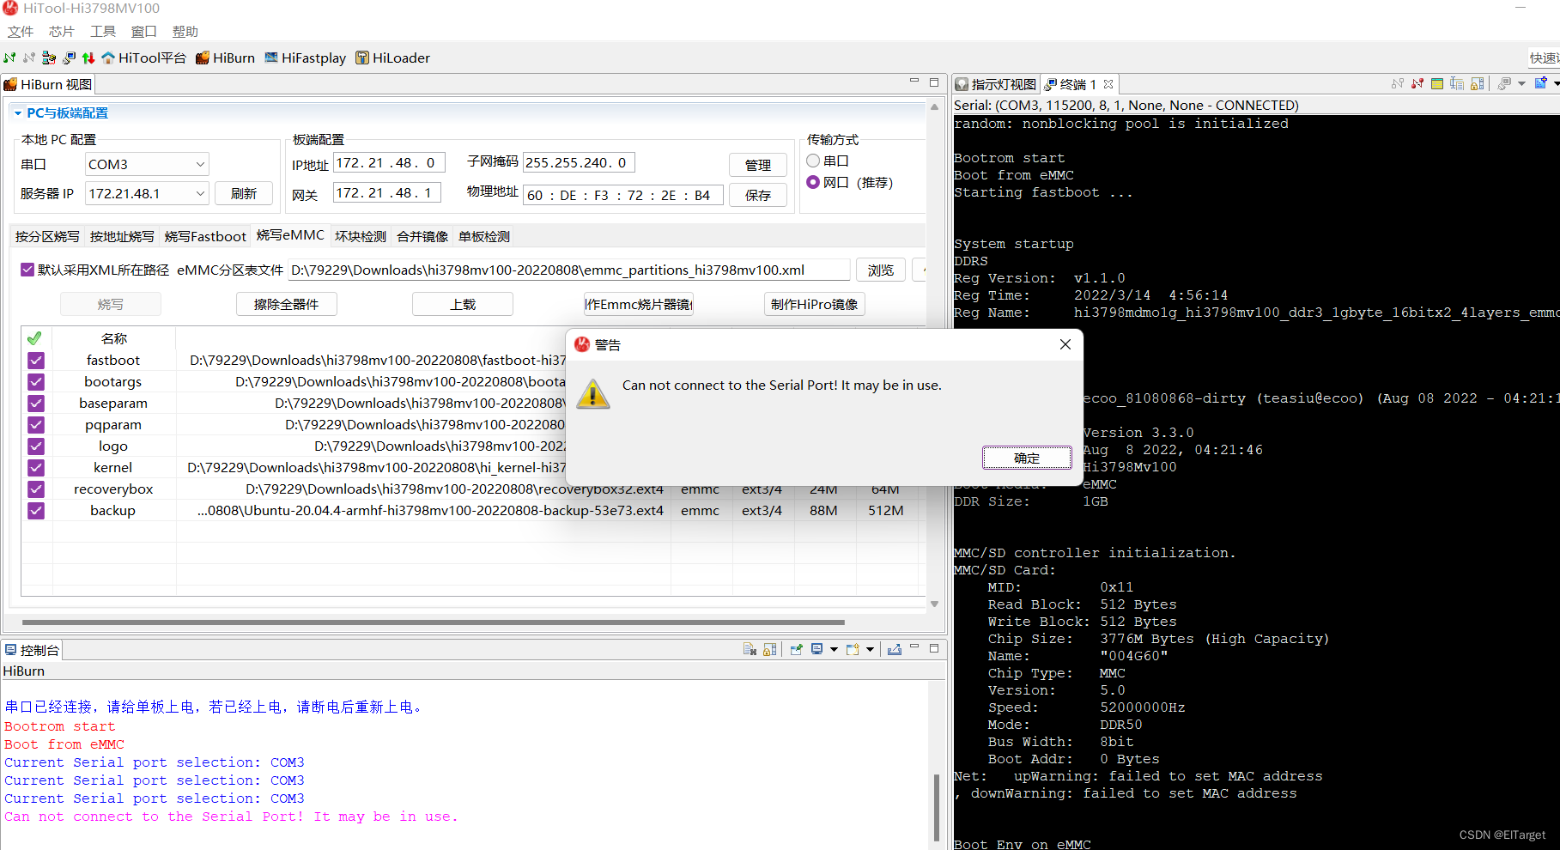Toggle console scroll lock icon
Image resolution: width=1560 pixels, height=850 pixels.
point(769,649)
